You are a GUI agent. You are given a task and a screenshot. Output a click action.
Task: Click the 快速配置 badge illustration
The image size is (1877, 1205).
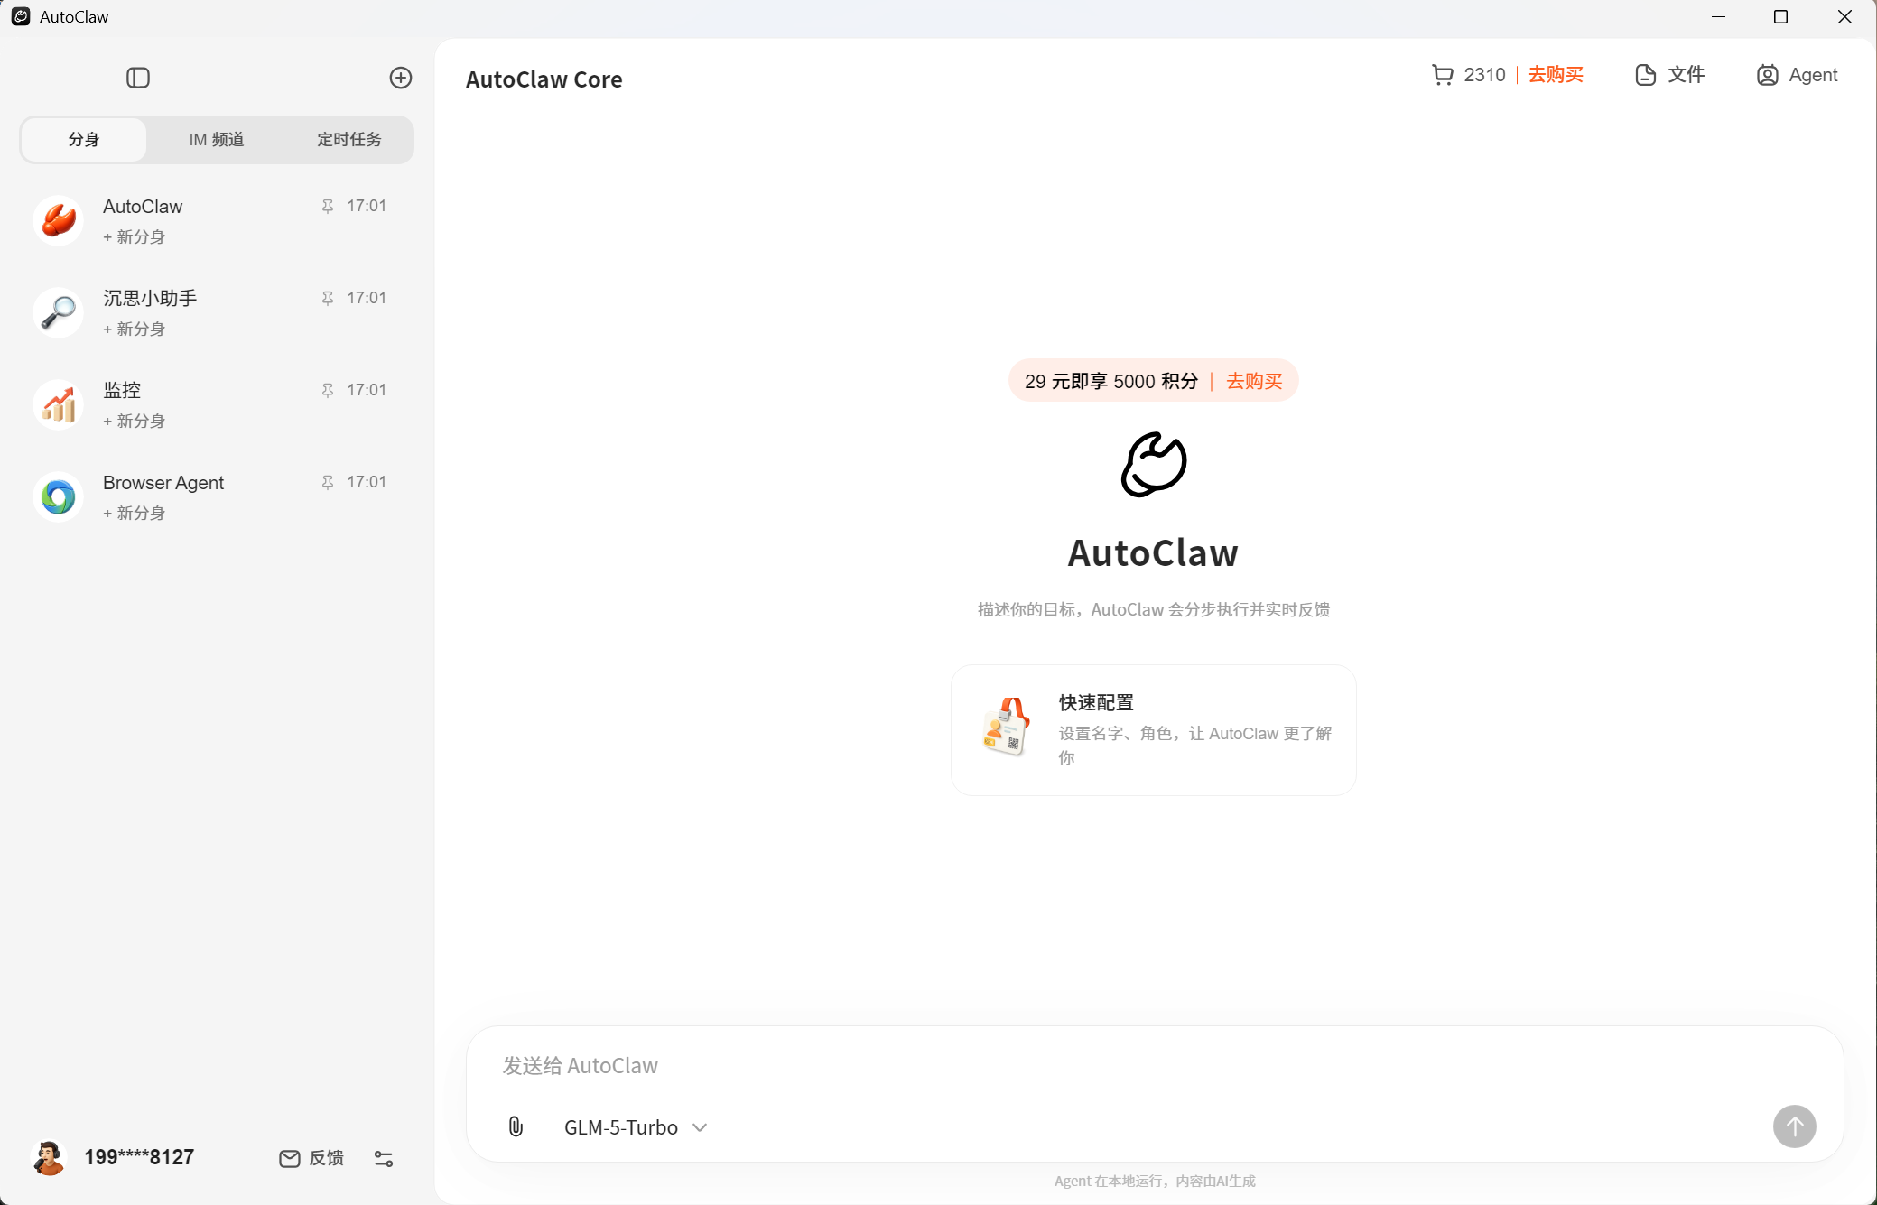coord(1005,726)
